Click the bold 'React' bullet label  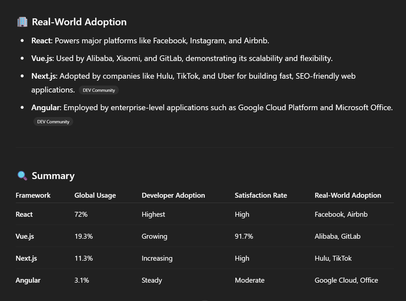pos(42,41)
